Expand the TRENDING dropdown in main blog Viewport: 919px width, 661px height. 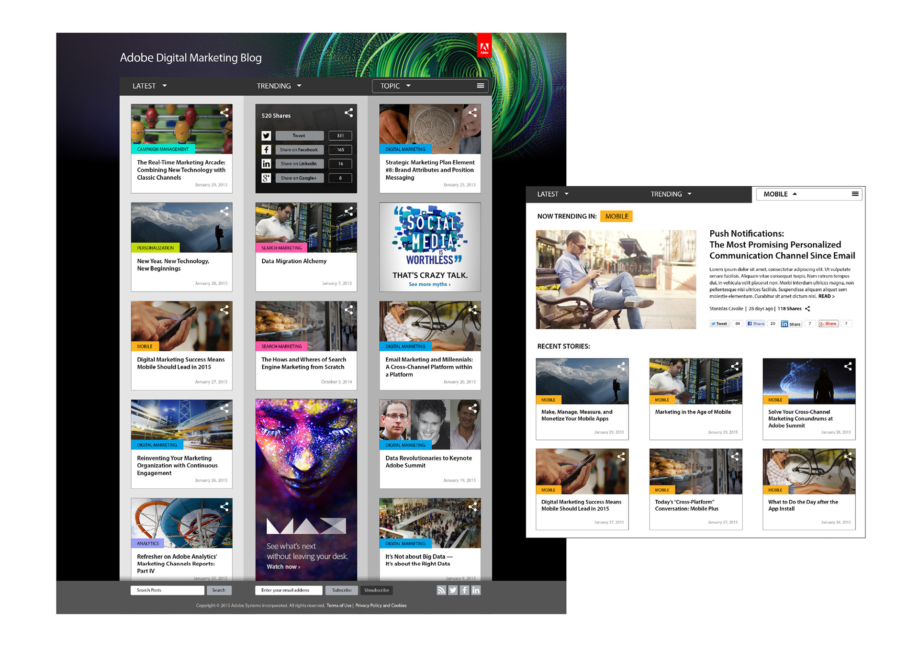click(x=279, y=86)
